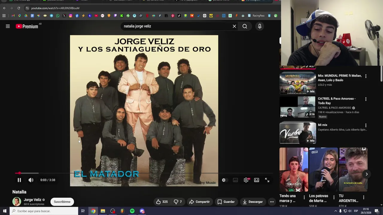Switch to theater mode
This screenshot has width=383, height=215.
257,180
